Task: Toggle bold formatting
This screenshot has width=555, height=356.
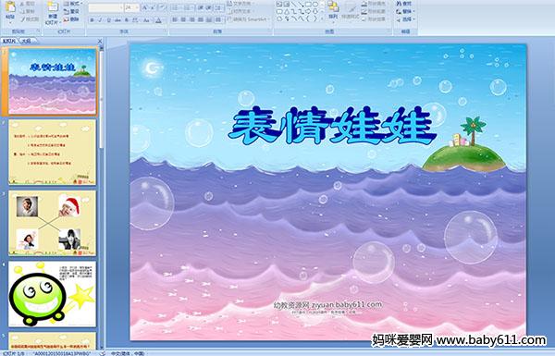Action: pyautogui.click(x=92, y=20)
